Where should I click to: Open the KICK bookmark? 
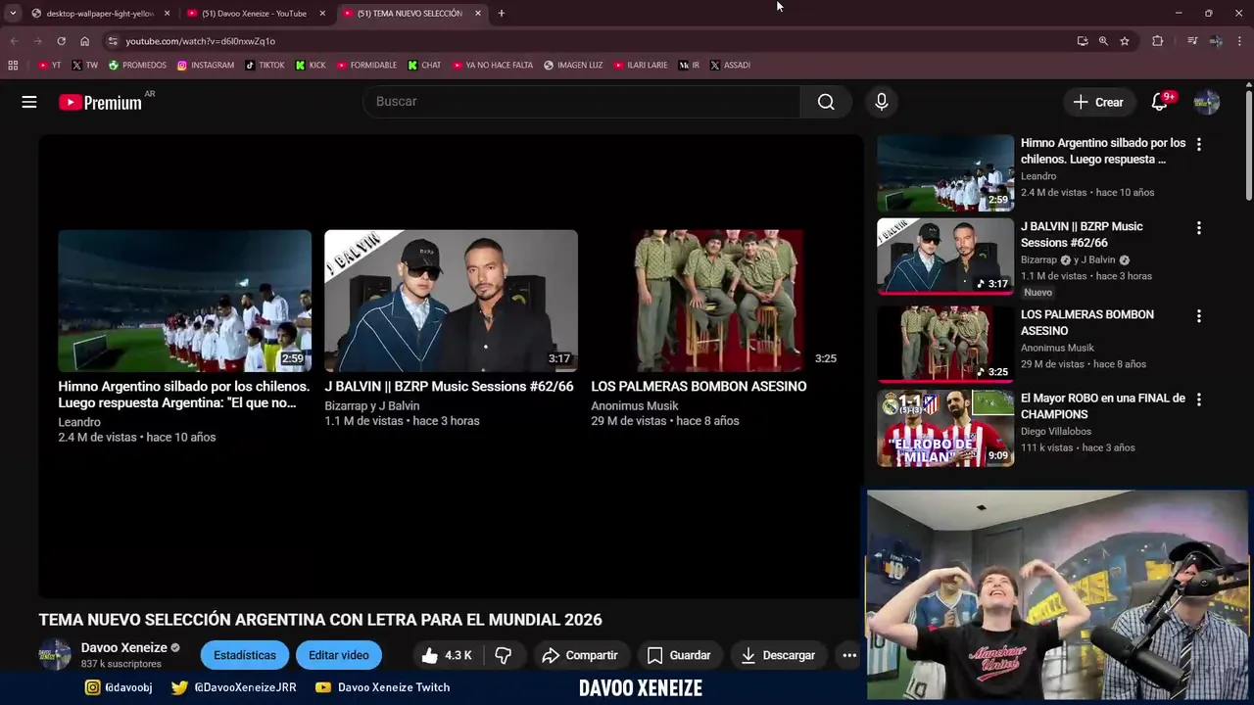[311, 66]
